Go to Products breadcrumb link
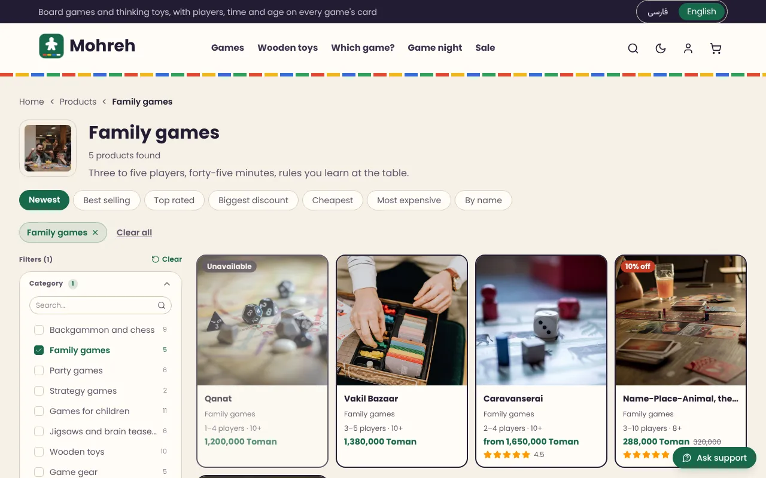 (x=78, y=102)
